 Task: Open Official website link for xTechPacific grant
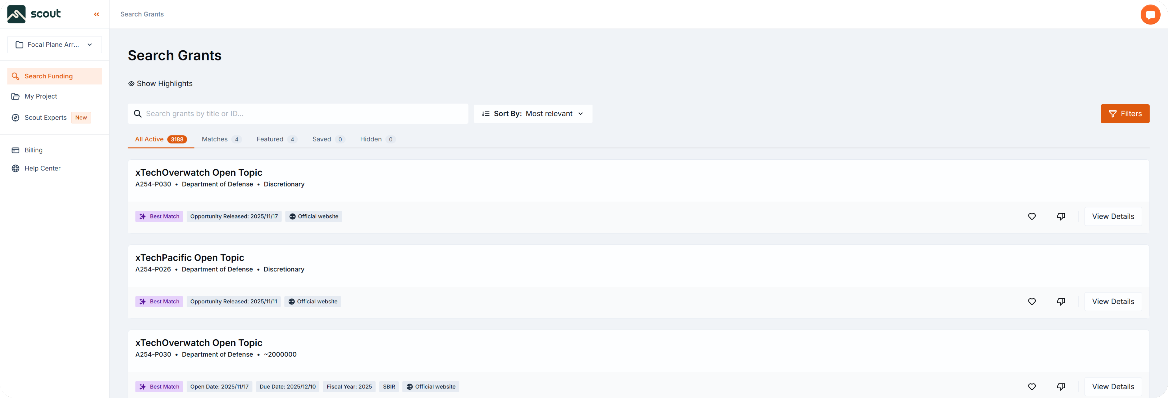(x=313, y=302)
